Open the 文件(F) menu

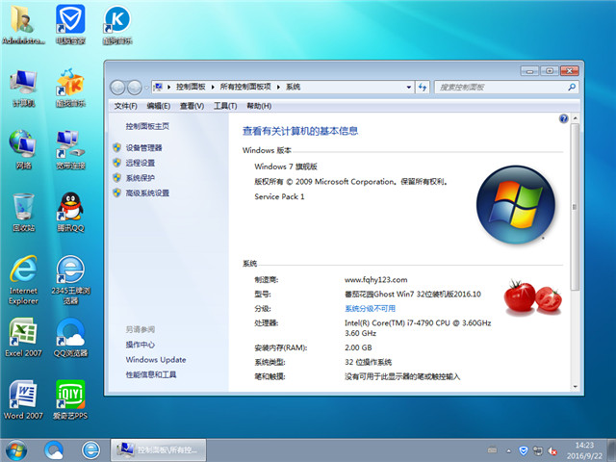(125, 106)
